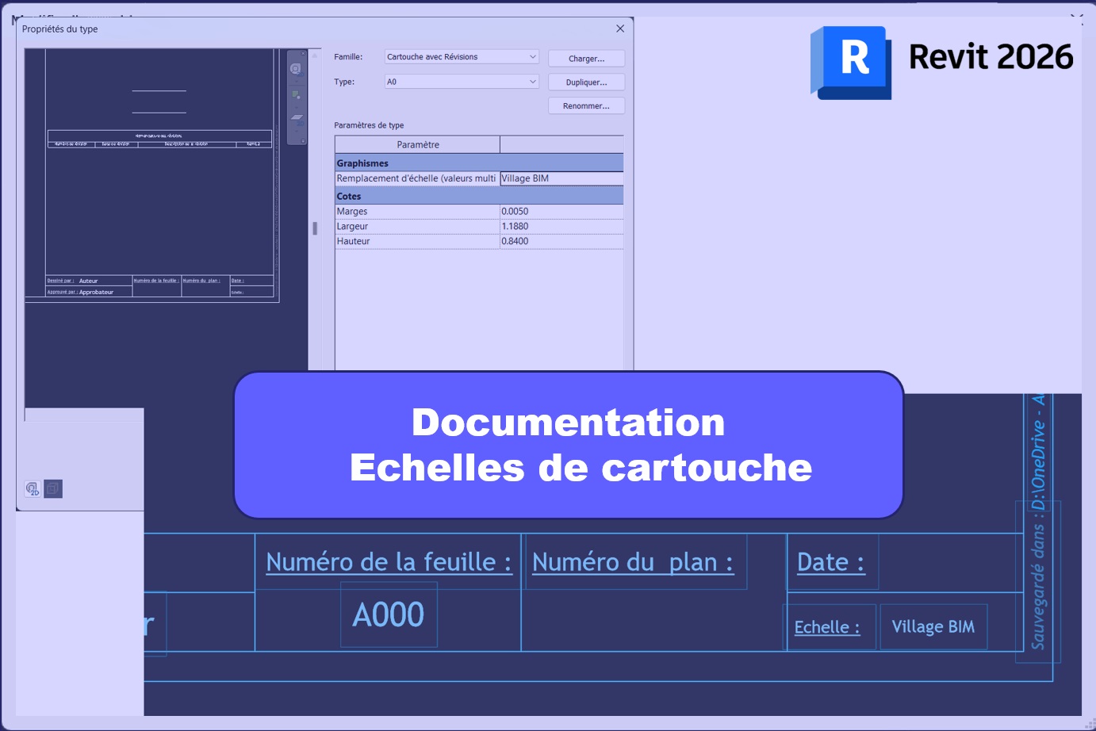Click the Charger button
The height and width of the screenshot is (731, 1096).
pyautogui.click(x=586, y=58)
